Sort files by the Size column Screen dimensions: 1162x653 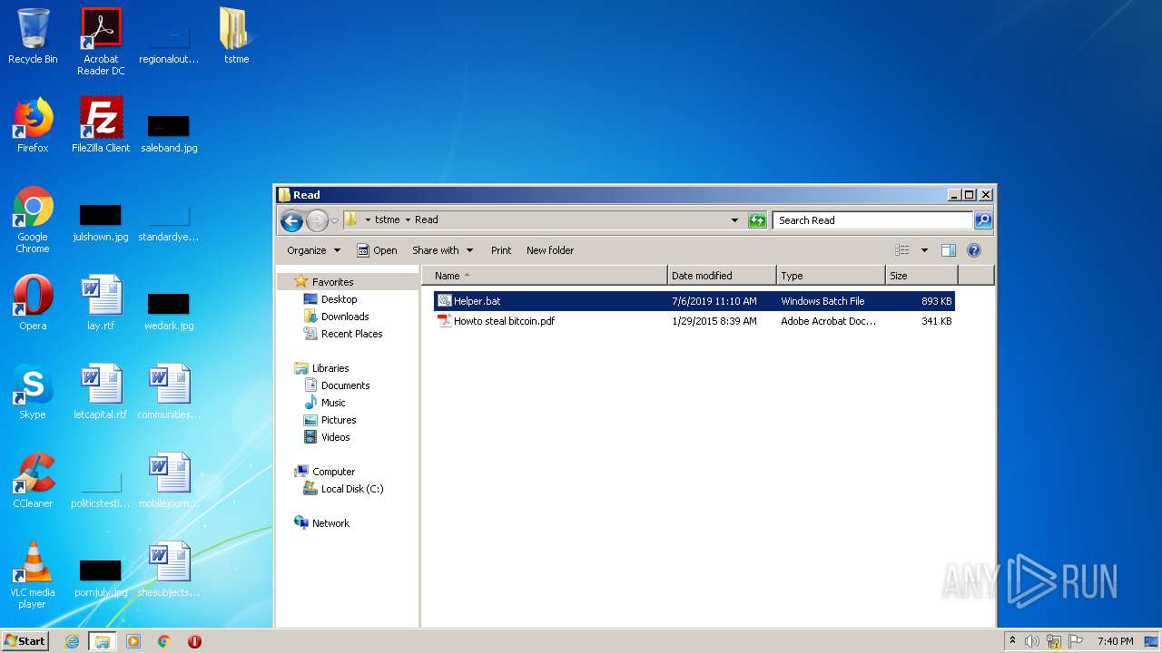click(x=921, y=276)
